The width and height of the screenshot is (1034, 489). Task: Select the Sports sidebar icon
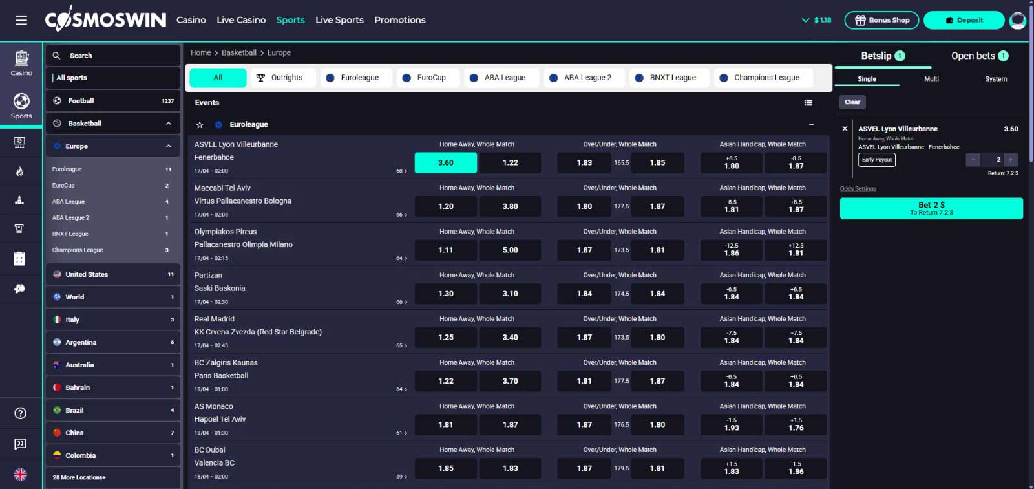pyautogui.click(x=21, y=106)
